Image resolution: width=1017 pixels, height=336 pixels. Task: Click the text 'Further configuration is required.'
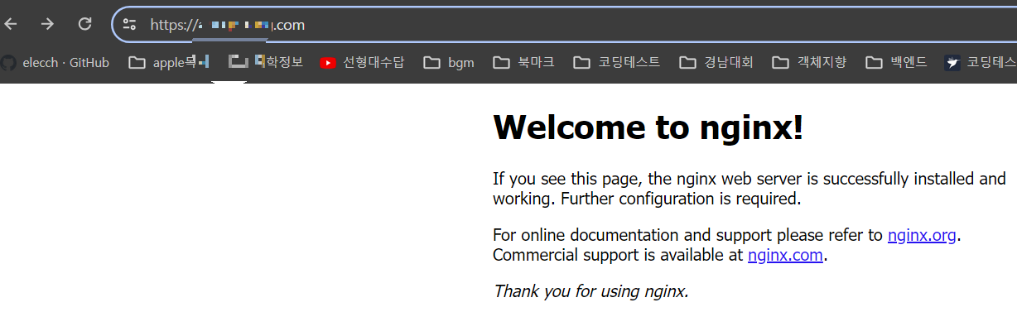click(682, 199)
